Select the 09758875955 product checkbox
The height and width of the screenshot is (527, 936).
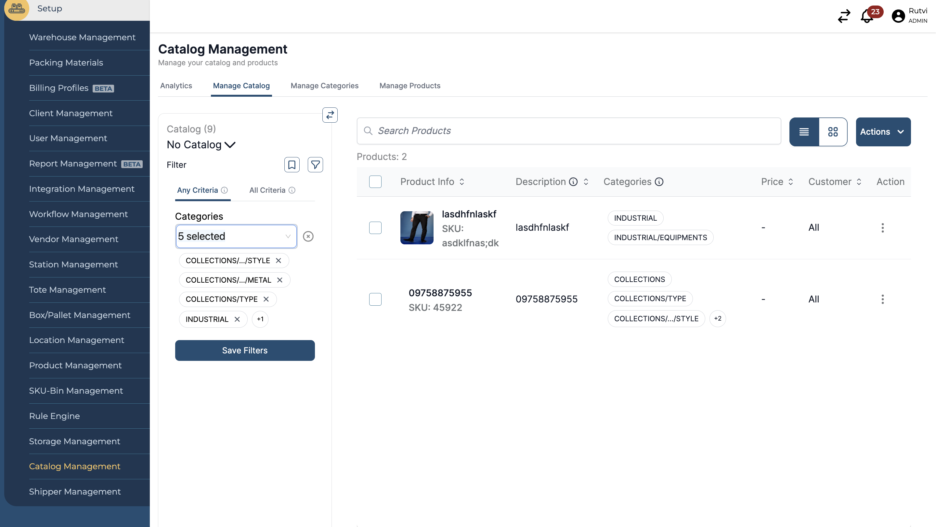click(375, 299)
